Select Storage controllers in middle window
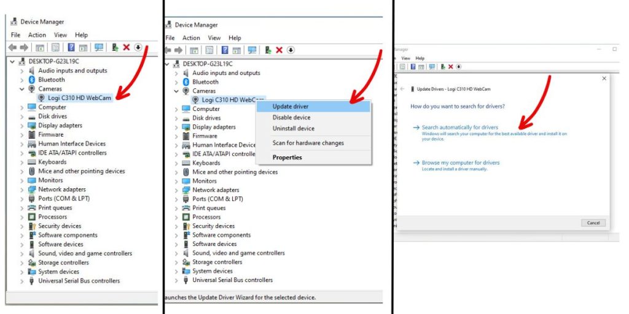The height and width of the screenshot is (314, 629). [217, 262]
